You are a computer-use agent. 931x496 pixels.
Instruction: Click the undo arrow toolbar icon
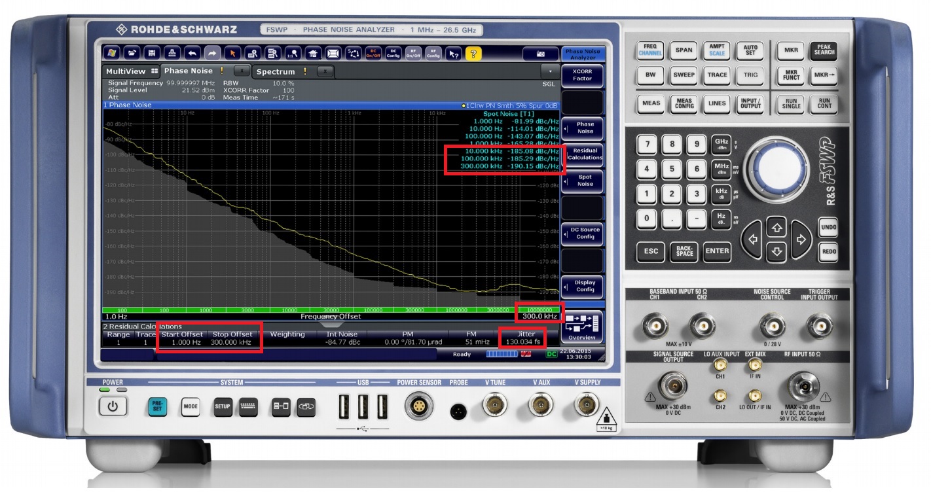click(x=192, y=53)
